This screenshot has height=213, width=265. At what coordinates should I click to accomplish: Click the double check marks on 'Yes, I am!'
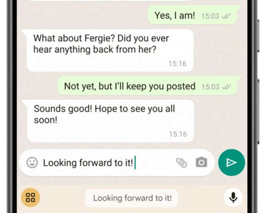coord(226,16)
